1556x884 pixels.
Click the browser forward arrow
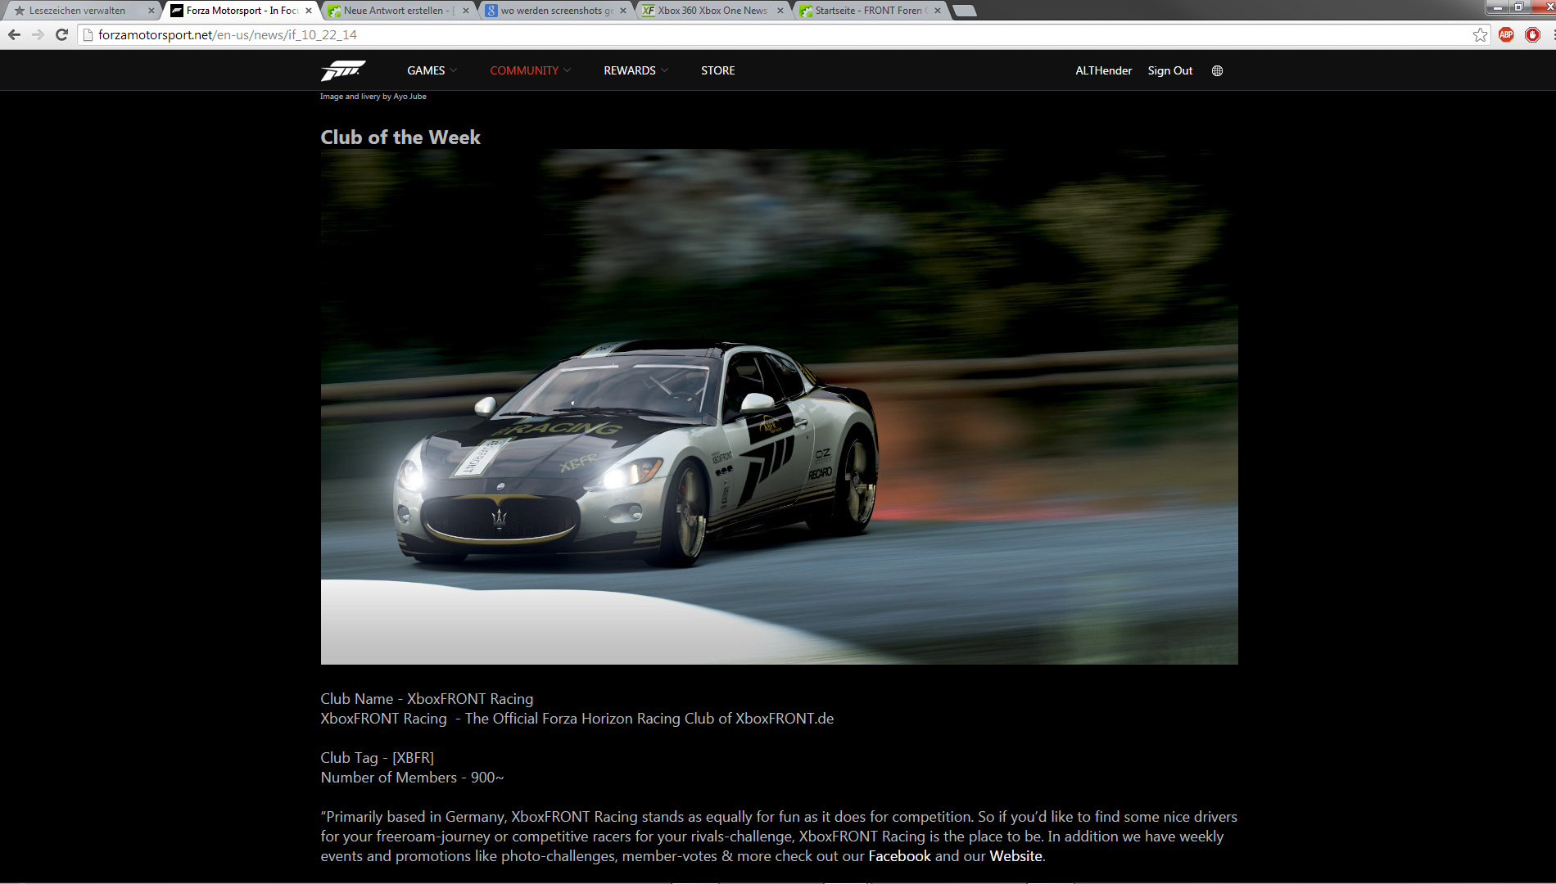(x=38, y=34)
